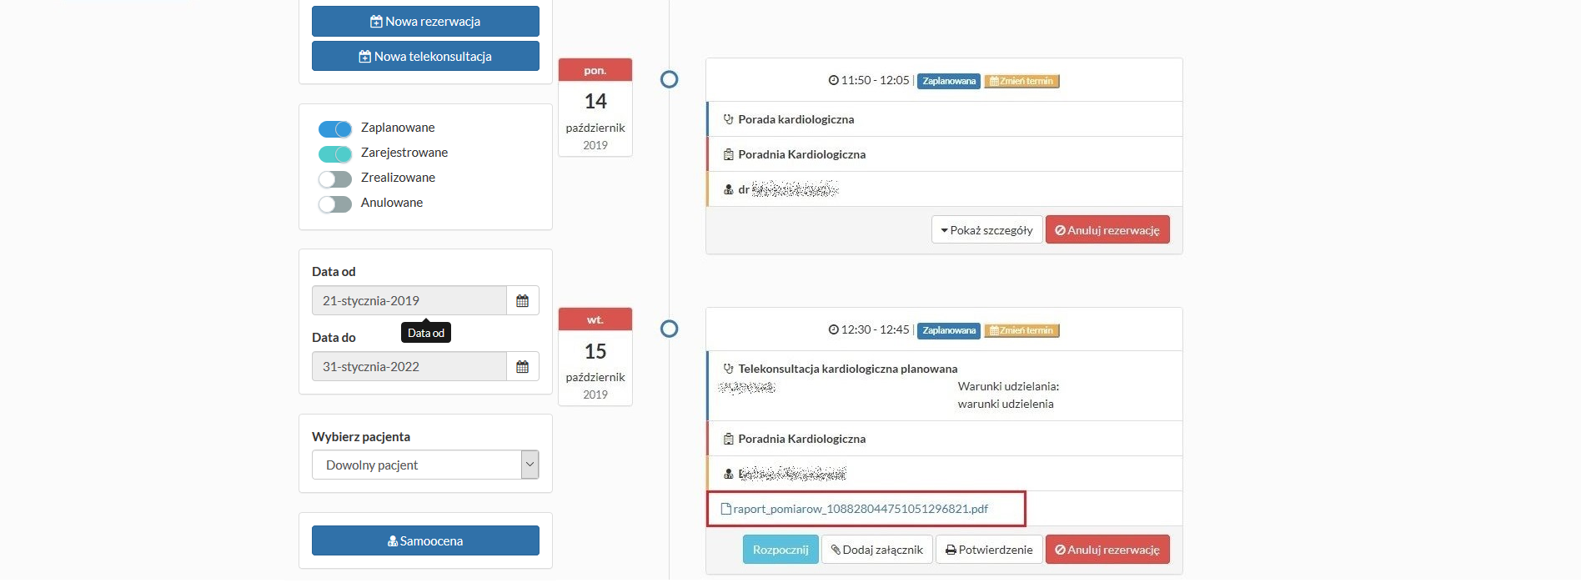The width and height of the screenshot is (1581, 583).
Task: Open the calendar picker for 'Data do'
Action: [x=523, y=365]
